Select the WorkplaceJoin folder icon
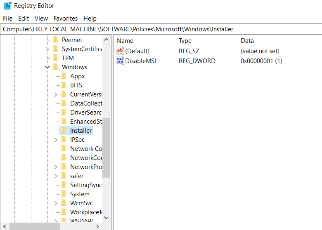 [x=64, y=212]
